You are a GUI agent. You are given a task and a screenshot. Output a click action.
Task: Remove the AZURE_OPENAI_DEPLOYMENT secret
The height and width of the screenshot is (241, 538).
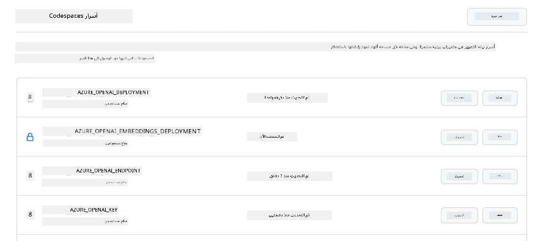tap(500, 98)
